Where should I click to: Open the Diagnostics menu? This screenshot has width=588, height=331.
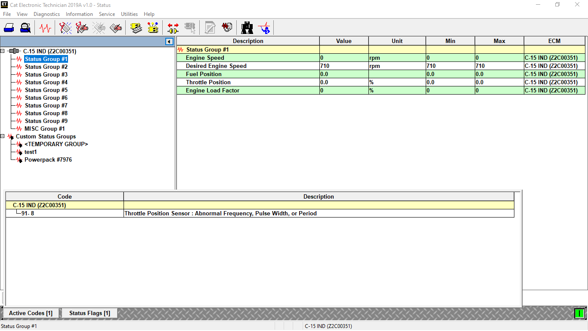tap(46, 14)
